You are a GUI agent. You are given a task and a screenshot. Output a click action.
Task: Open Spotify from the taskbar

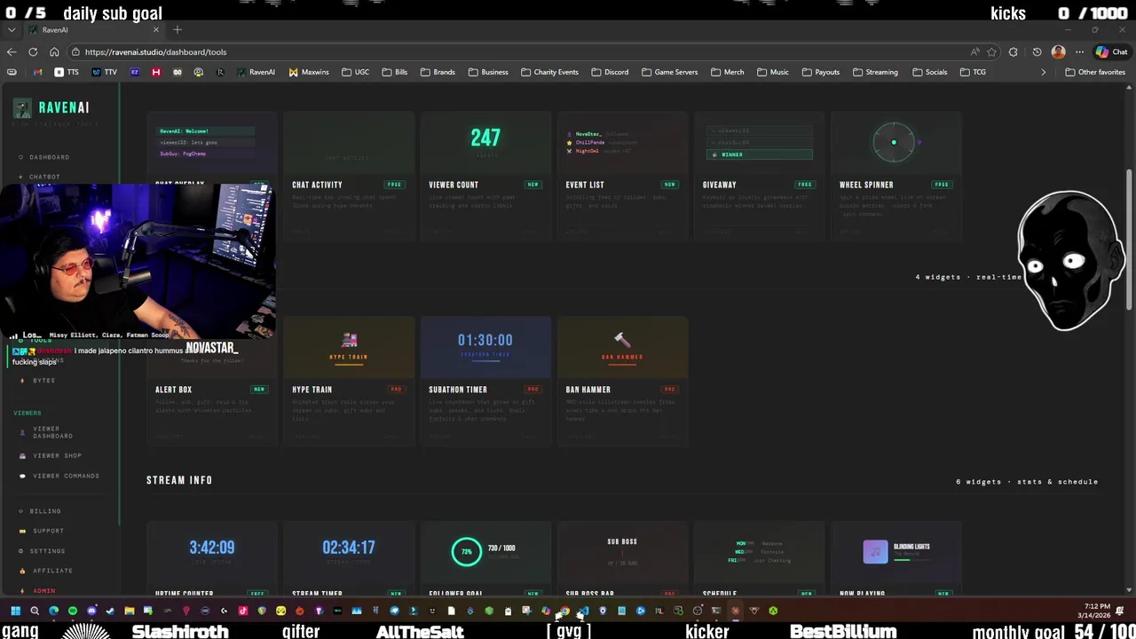coord(73,611)
